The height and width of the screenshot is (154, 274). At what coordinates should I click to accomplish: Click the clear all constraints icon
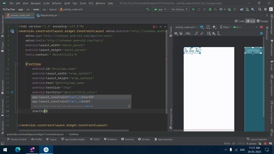click(197, 33)
